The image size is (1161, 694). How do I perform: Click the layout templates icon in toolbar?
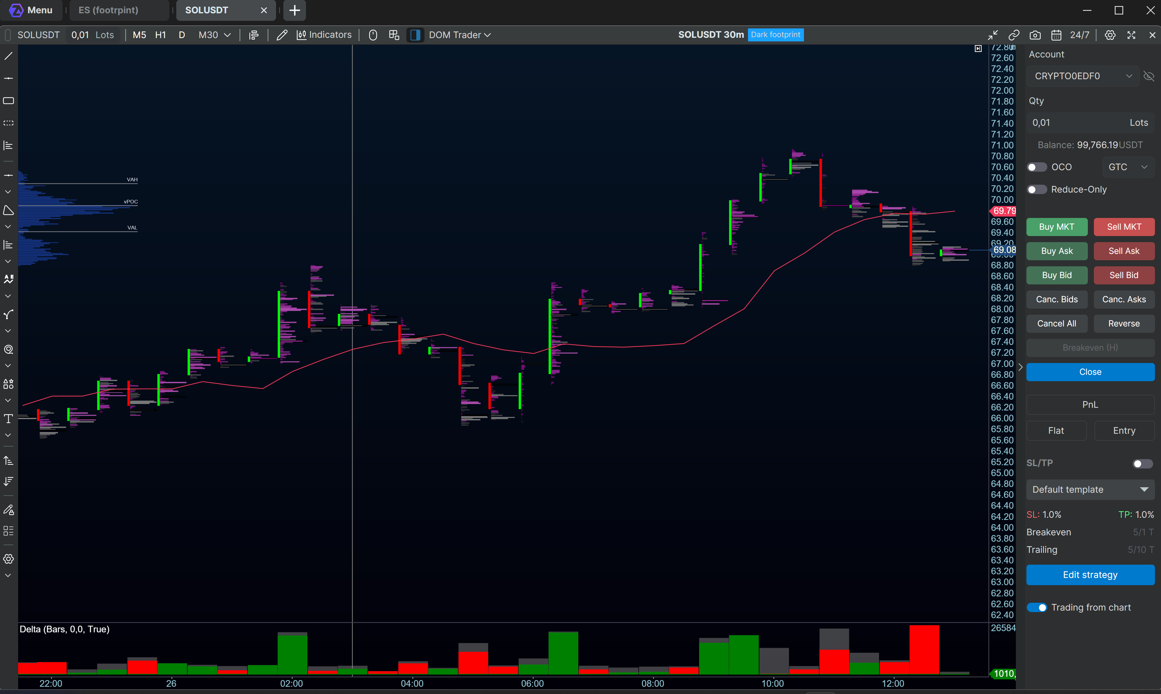(394, 35)
